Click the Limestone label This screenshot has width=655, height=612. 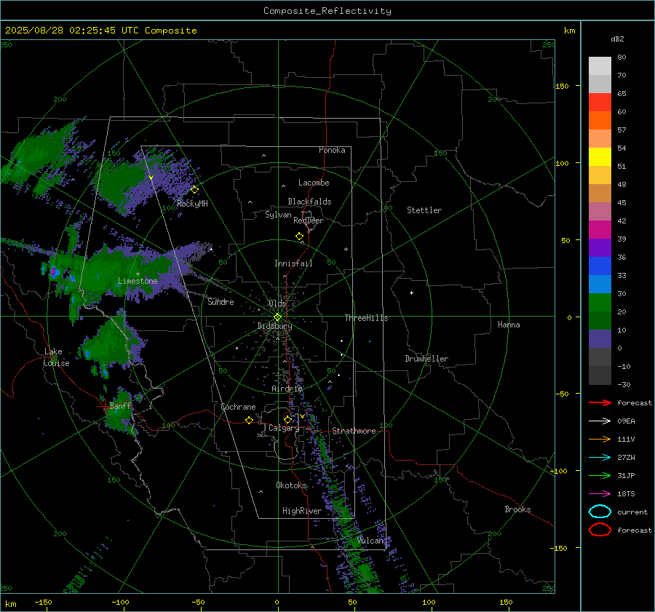tap(138, 281)
